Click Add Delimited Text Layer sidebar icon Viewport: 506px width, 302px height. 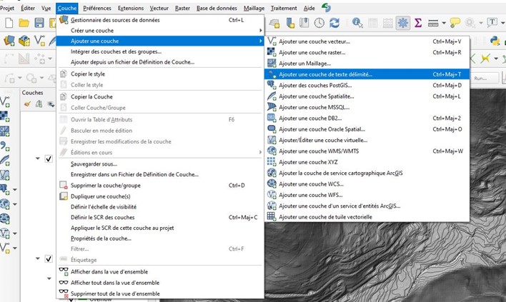(x=5, y=146)
